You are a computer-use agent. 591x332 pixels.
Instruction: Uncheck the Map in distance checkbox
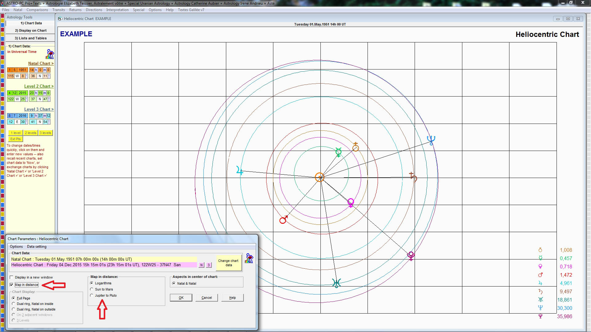[x=12, y=285]
